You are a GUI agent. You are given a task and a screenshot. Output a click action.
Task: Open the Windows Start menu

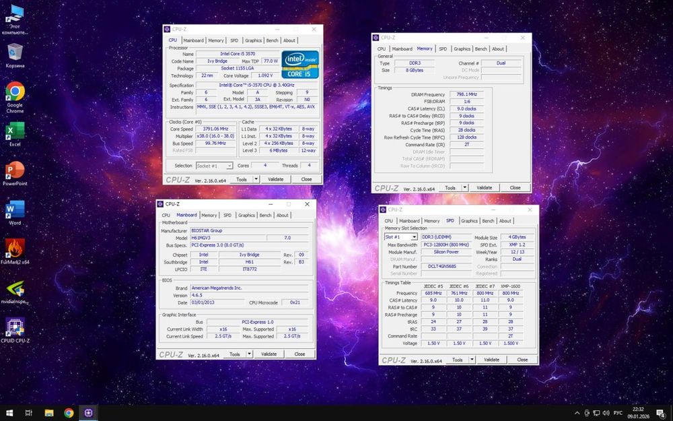[x=9, y=413]
